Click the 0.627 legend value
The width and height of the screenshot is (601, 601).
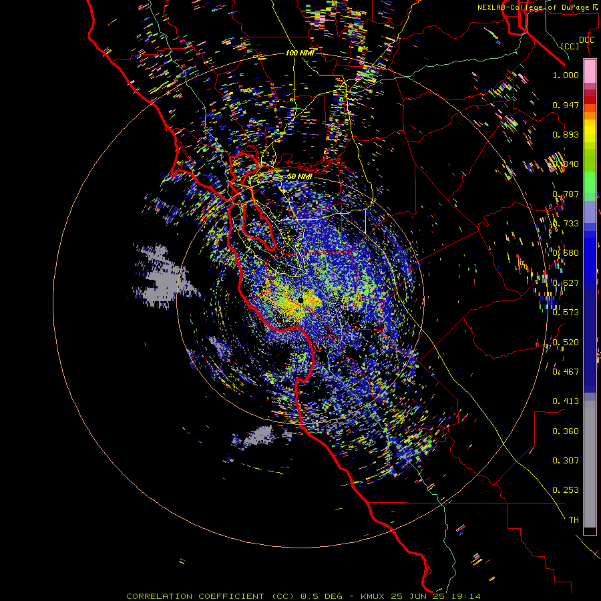[566, 283]
